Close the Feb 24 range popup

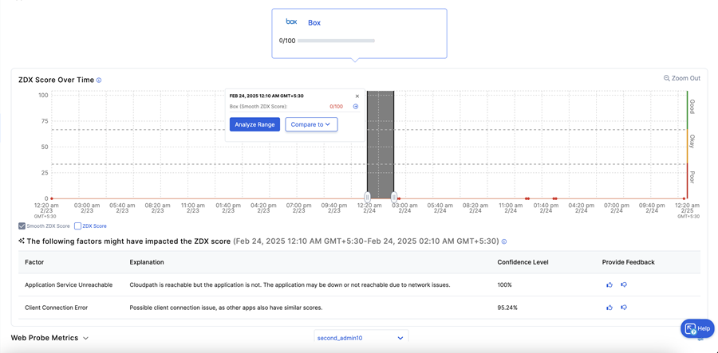(x=357, y=96)
